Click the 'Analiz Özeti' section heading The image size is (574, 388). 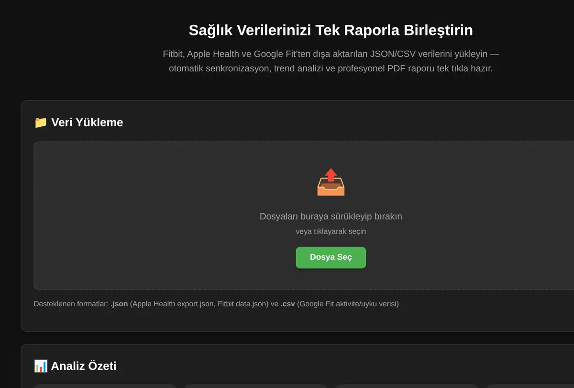(x=75, y=366)
